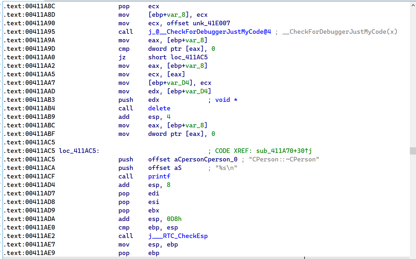Click push edx instruction operand edx
Screen dimensions: 416x259
[x=154, y=100]
